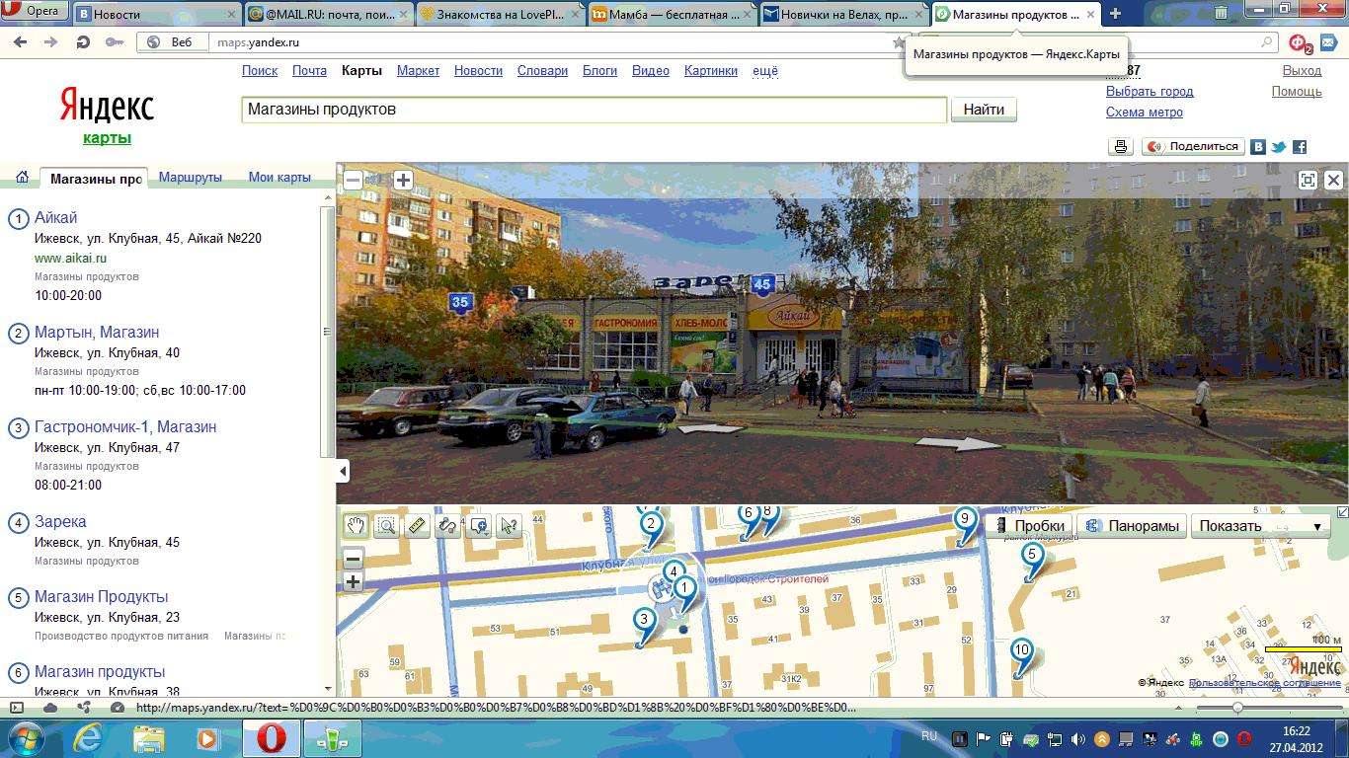Open the Магазин Продукты result
Screen dimensions: 1349x758
pos(102,596)
